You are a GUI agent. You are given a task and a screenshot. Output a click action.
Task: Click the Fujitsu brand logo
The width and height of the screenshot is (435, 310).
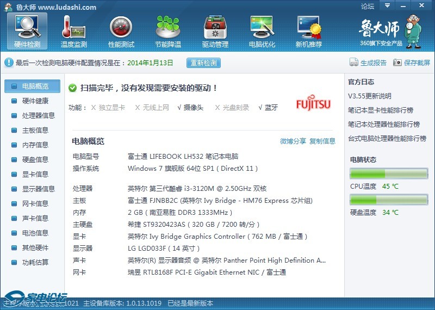pyautogui.click(x=313, y=104)
